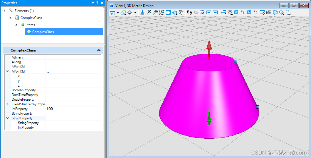Close the Properties panel
Viewport: 311px width, 158px height.
point(102,3)
